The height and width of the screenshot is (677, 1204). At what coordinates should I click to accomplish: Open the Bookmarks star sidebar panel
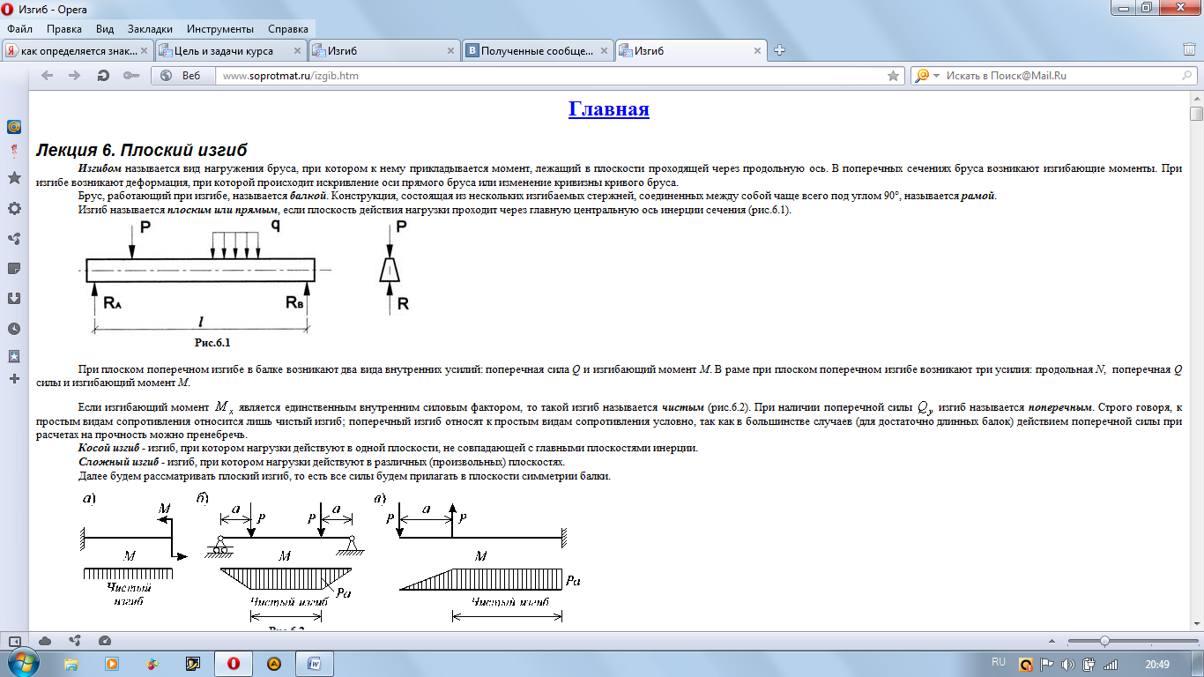pyautogui.click(x=14, y=178)
